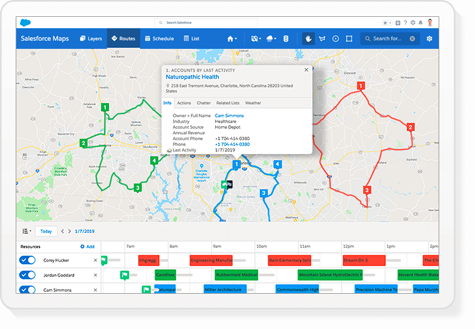The image size is (475, 329).
Task: Select the lasso shape tool
Action: (x=322, y=39)
